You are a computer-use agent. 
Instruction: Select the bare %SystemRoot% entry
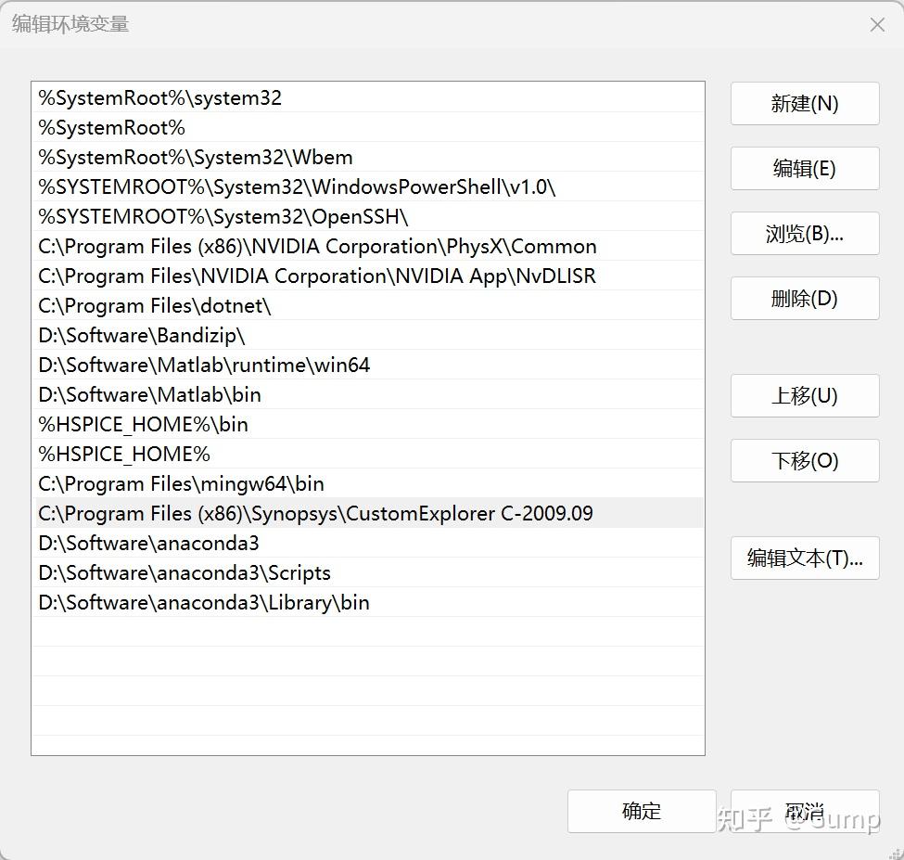pos(369,127)
